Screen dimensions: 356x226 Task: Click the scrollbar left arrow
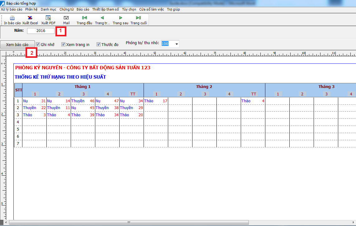click(6, 222)
